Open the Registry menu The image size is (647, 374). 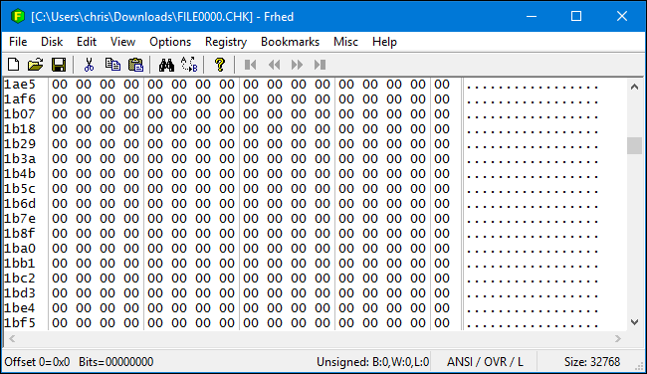(226, 42)
